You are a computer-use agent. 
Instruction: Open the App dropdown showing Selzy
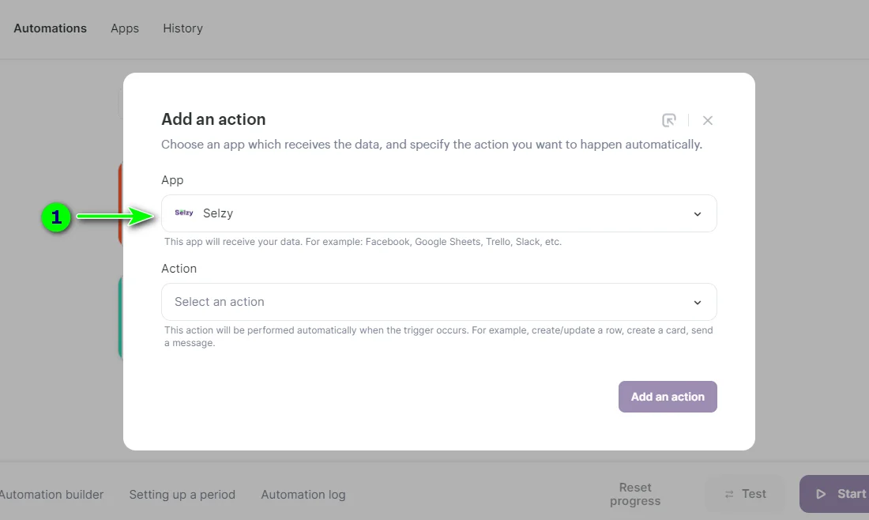coord(438,213)
